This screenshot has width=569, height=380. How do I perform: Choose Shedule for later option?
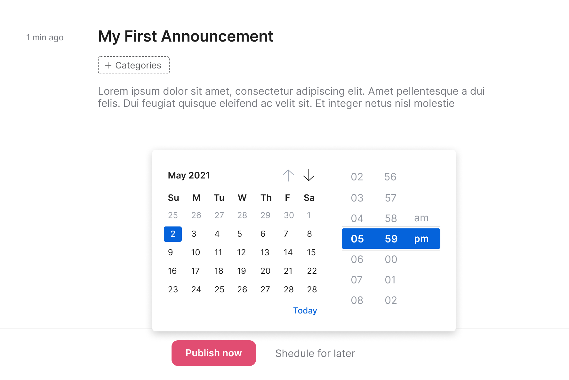[315, 353]
